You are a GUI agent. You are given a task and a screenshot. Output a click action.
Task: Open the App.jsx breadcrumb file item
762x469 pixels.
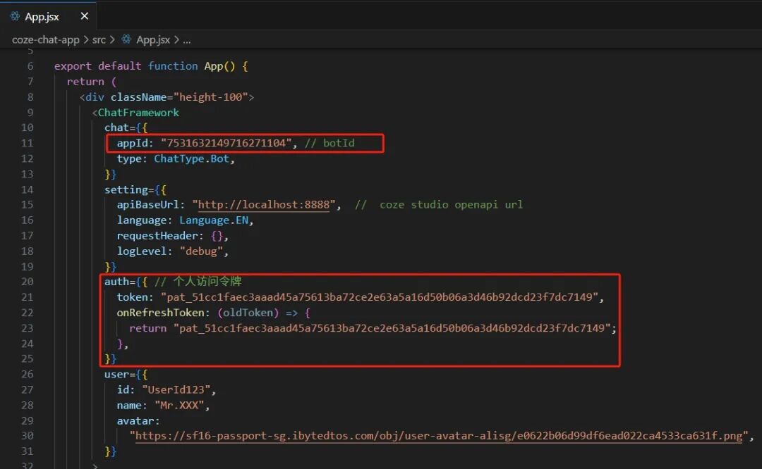pos(152,39)
